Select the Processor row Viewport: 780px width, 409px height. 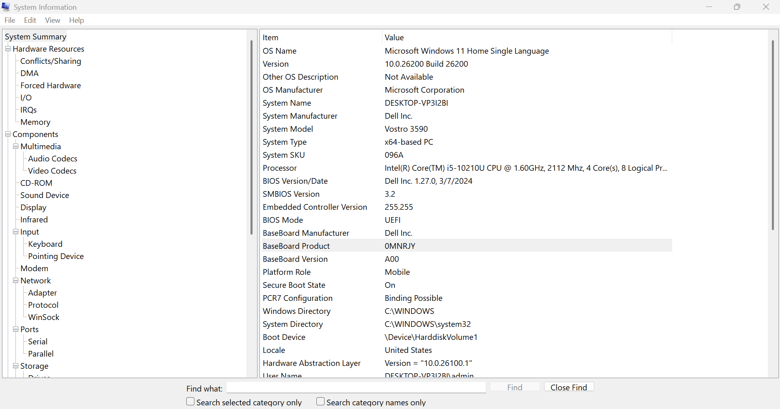click(x=466, y=168)
